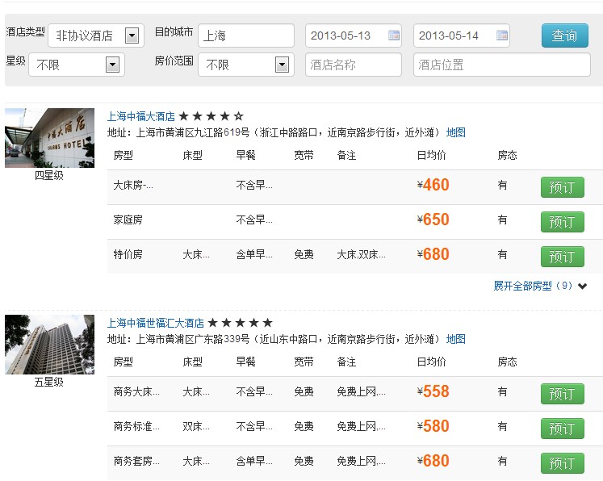Click the 查询 search button
Image resolution: width=603 pixels, height=481 pixels.
564,36
